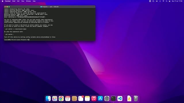Click the 'Or undo this operation with:' line
The width and height of the screenshot is (184, 103).
pos(14,32)
